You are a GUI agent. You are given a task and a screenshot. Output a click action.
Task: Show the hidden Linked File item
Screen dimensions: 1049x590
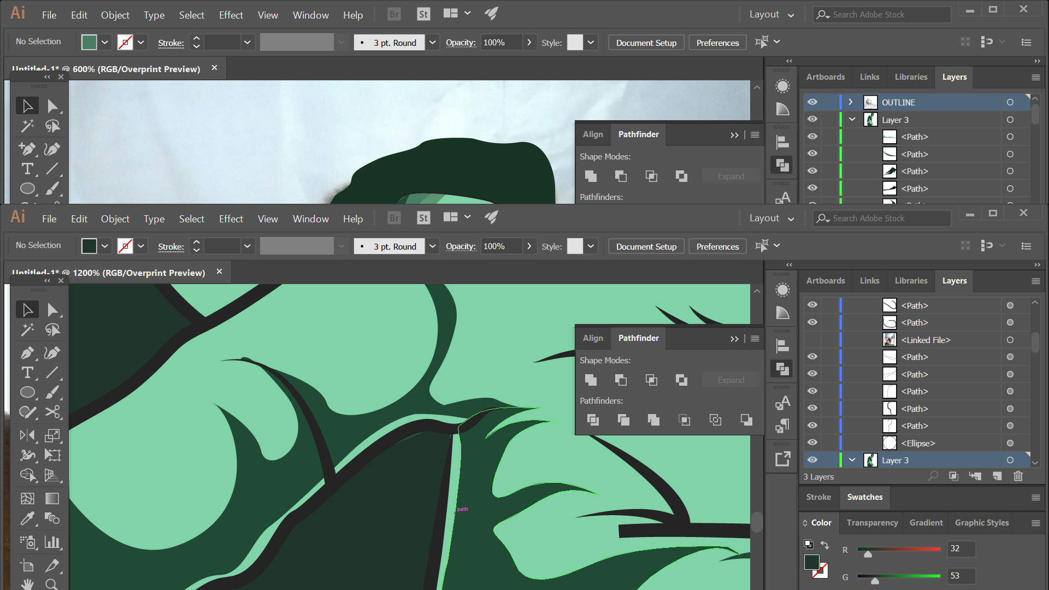coord(812,340)
